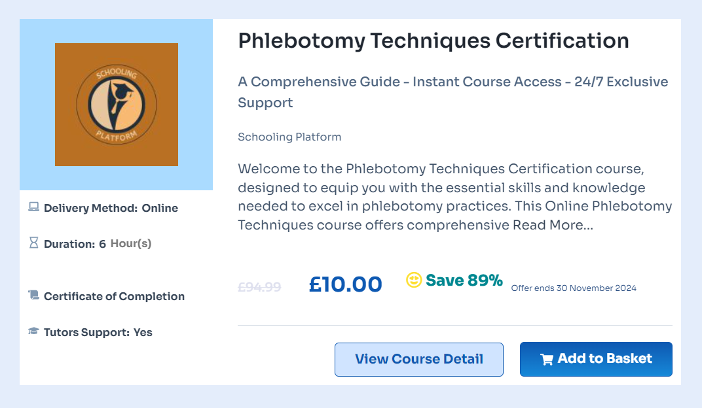
Task: Click the Certificate of Completion label
Action: pos(114,296)
